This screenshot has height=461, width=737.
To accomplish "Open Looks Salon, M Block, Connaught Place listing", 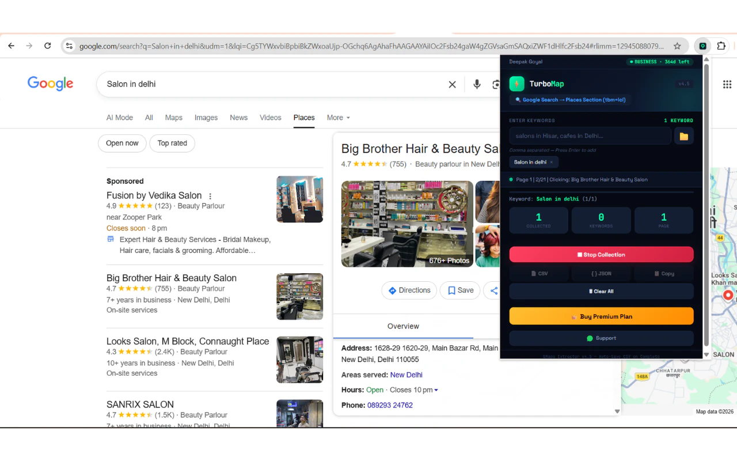I will point(188,341).
